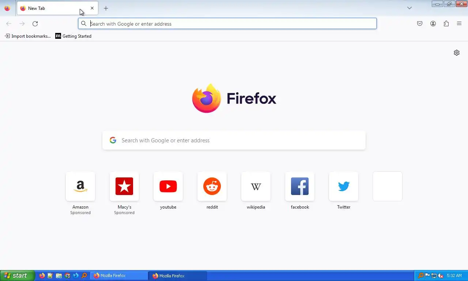Switch to second Mozilla Firefox taskbar button
The width and height of the screenshot is (468, 281).
point(178,276)
